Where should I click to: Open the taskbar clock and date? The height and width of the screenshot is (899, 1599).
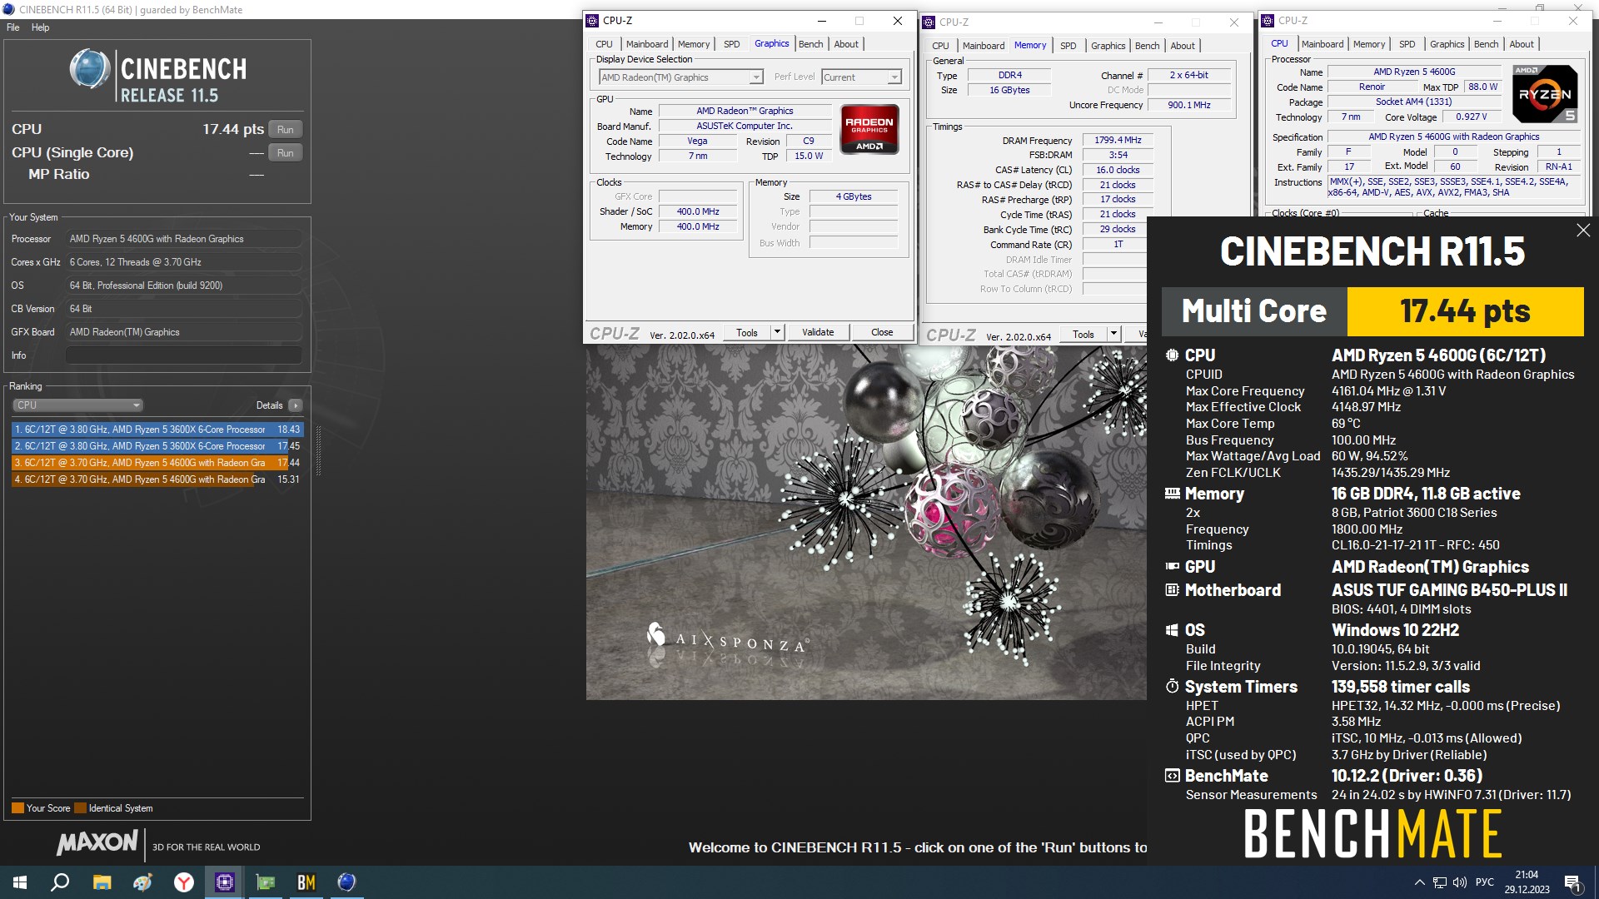(x=1527, y=882)
